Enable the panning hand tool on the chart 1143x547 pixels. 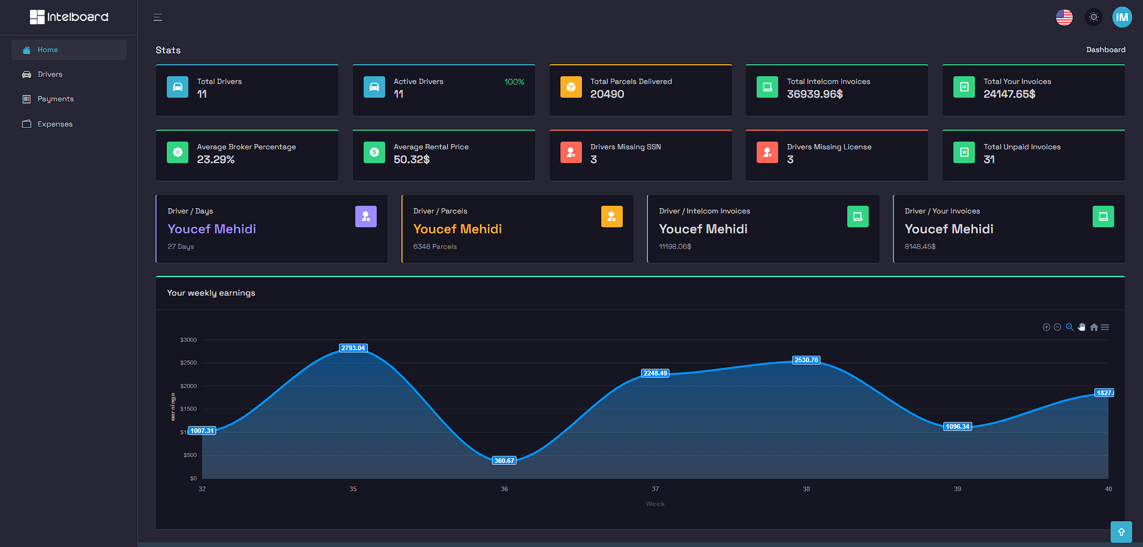tap(1082, 327)
